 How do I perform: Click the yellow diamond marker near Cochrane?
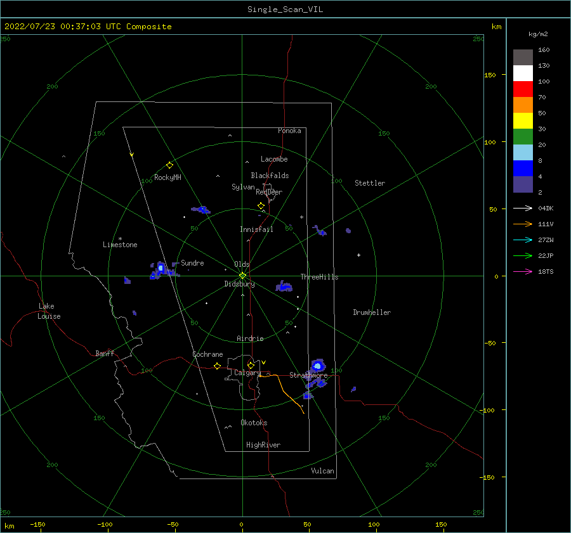(x=218, y=366)
